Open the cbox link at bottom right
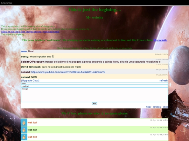189x141 pixels. pyautogui.click(x=165, y=107)
